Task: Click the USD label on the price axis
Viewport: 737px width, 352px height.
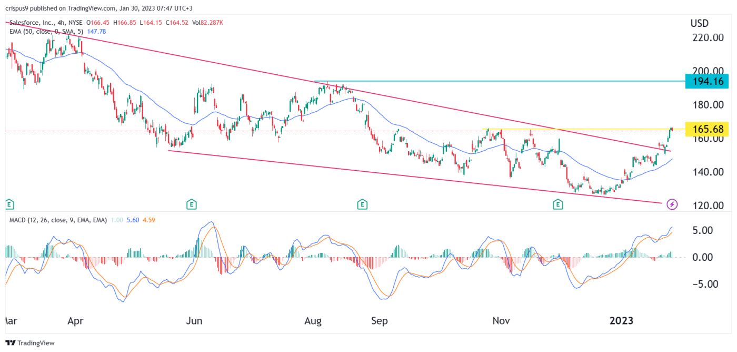Action: coord(700,23)
